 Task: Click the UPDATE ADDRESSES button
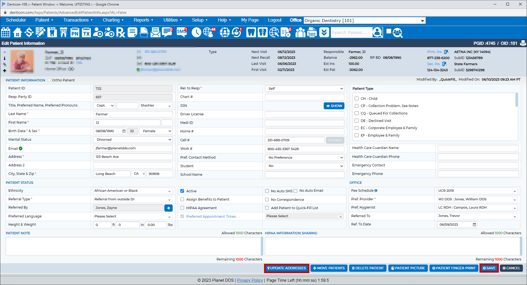287,268
